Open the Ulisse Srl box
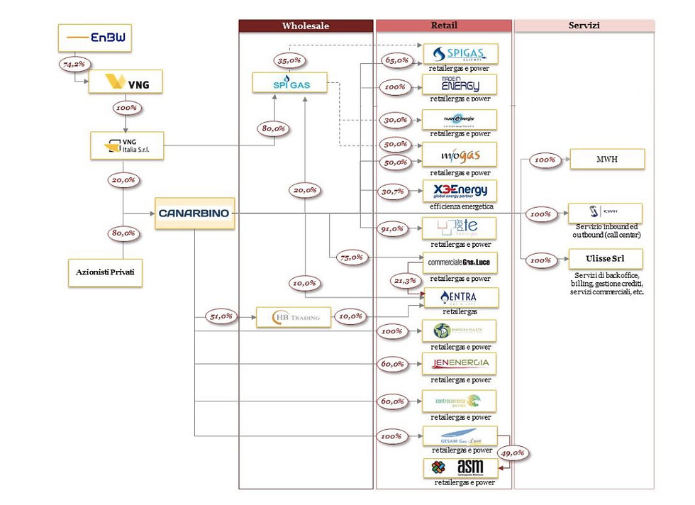This screenshot has width=695, height=505. 606,259
